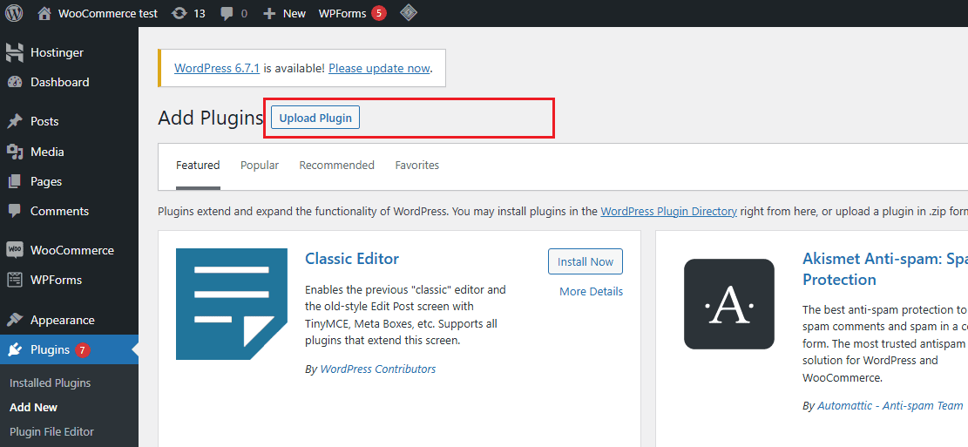Open Installed Plugins submenu item
This screenshot has height=447, width=968.
point(50,383)
